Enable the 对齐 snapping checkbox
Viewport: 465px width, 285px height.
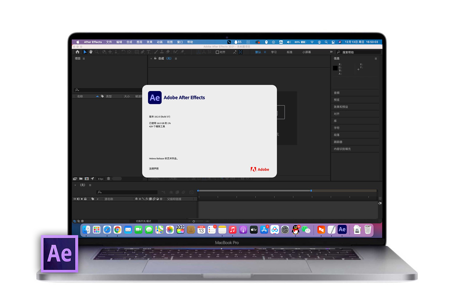(217, 52)
